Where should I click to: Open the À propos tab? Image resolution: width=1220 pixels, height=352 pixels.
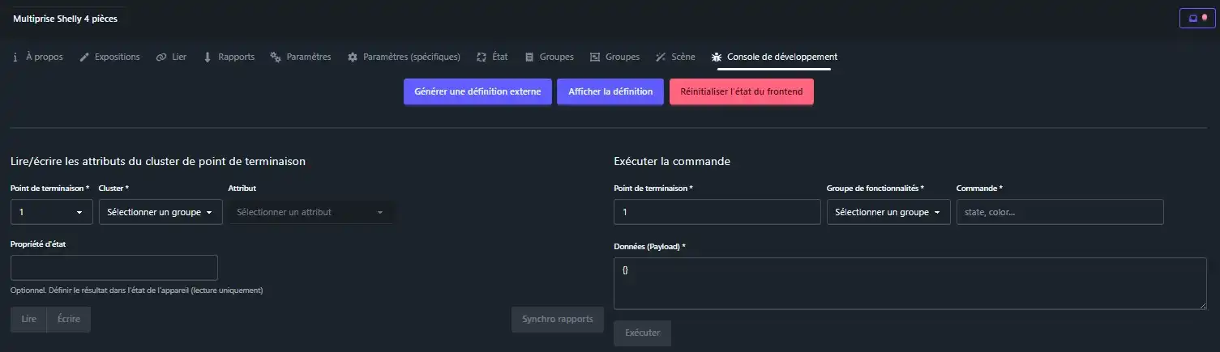point(38,57)
